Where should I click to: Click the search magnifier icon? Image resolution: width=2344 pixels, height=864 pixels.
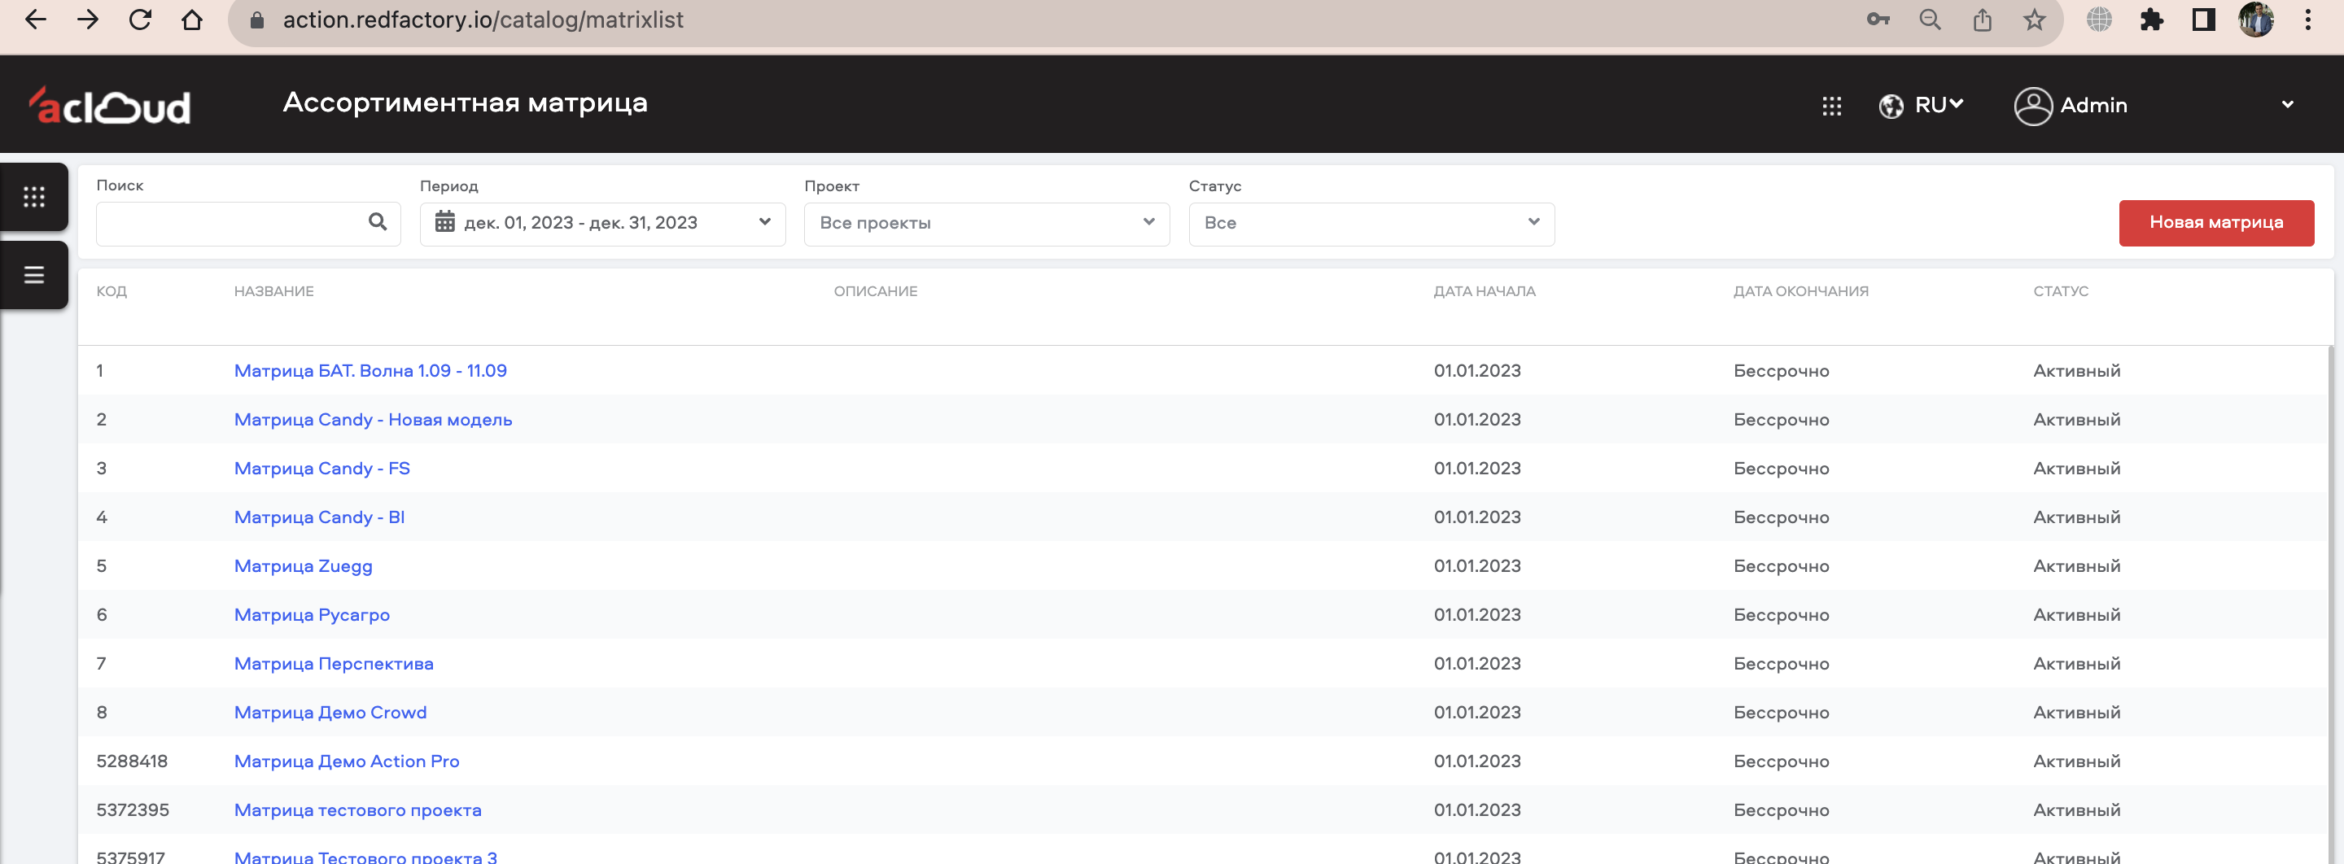tap(377, 222)
